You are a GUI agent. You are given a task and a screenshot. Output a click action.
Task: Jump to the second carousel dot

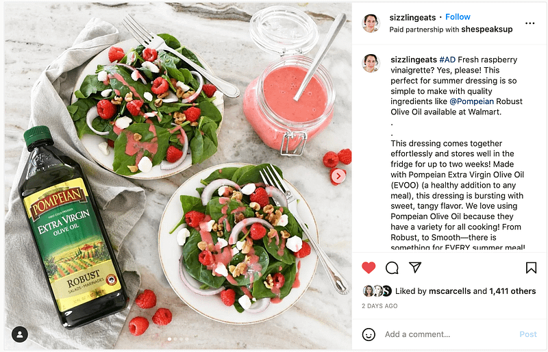pyautogui.click(x=175, y=339)
